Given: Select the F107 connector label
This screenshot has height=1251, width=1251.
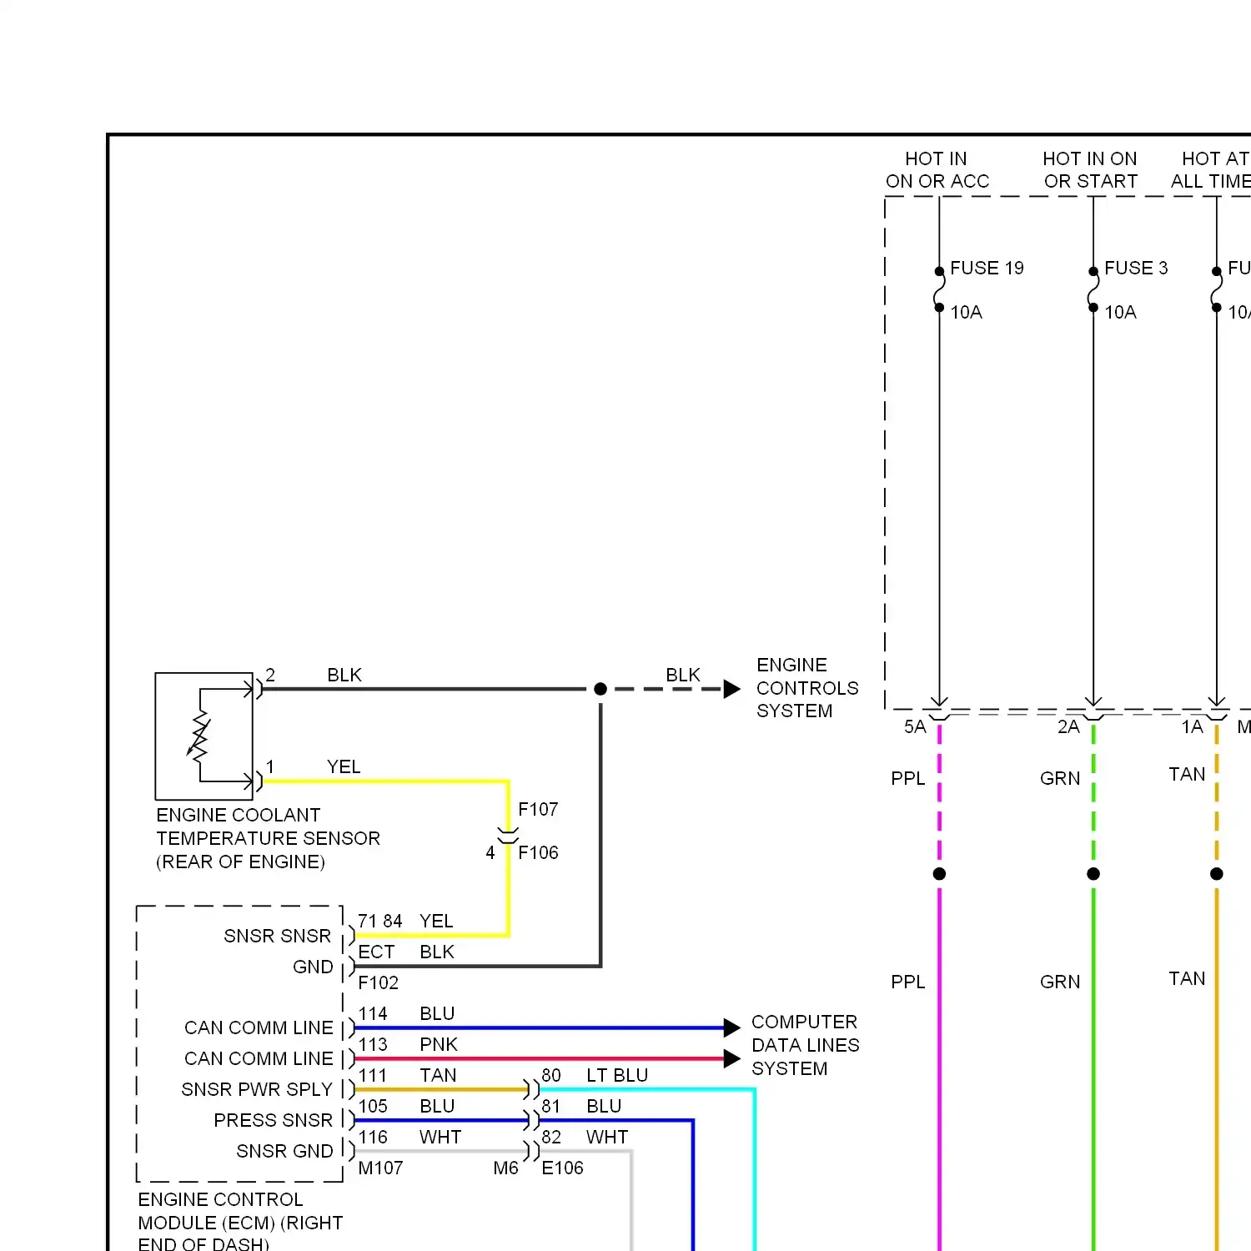Looking at the screenshot, I should 538,809.
